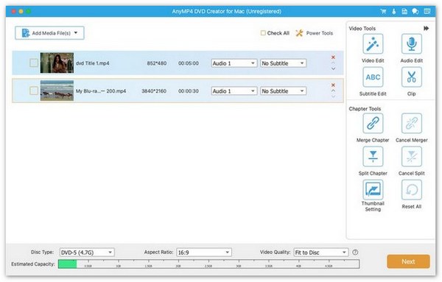This screenshot has height=282, width=442.
Task: Remove dvd Title 1.mp4 with red X
Action: (x=333, y=57)
